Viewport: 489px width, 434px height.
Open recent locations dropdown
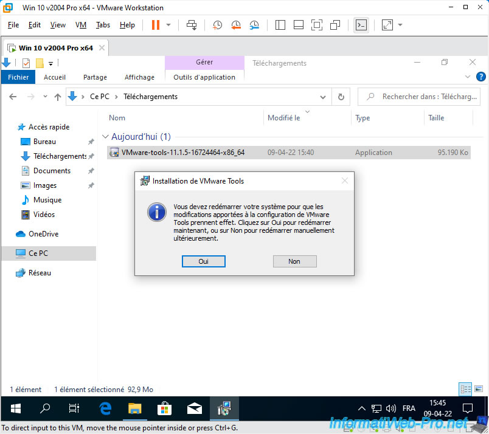(x=45, y=97)
